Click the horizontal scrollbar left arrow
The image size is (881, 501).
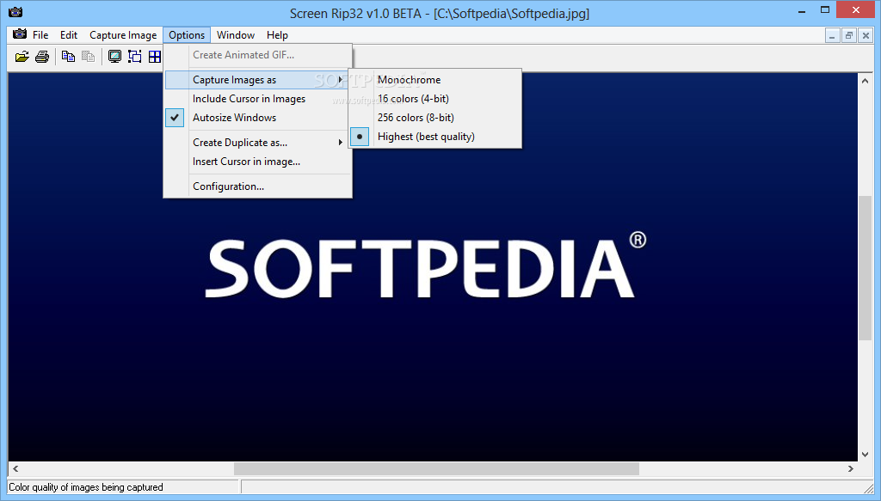click(x=15, y=468)
